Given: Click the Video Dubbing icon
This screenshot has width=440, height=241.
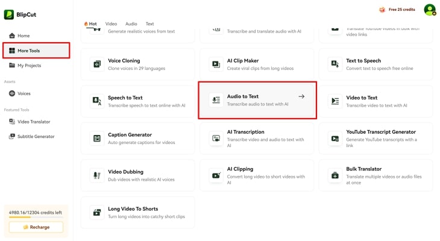Looking at the screenshot, I should click(x=97, y=175).
